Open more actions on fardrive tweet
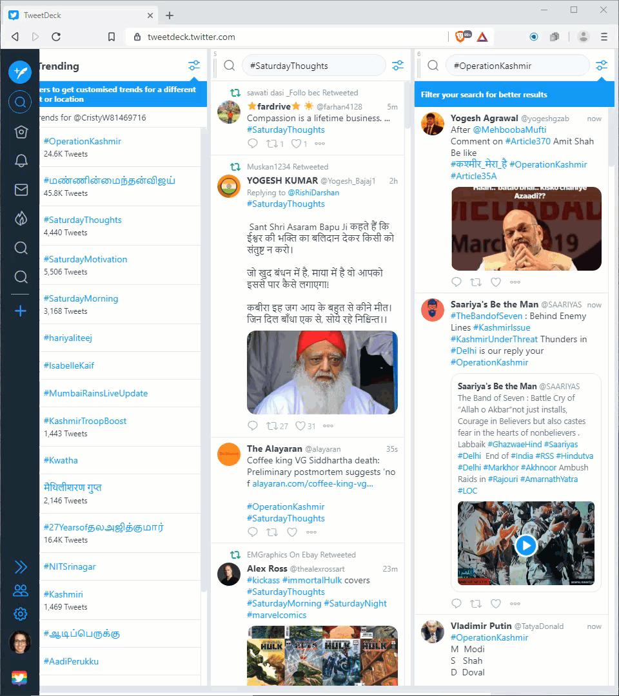Image resolution: width=619 pixels, height=696 pixels. 320,143
